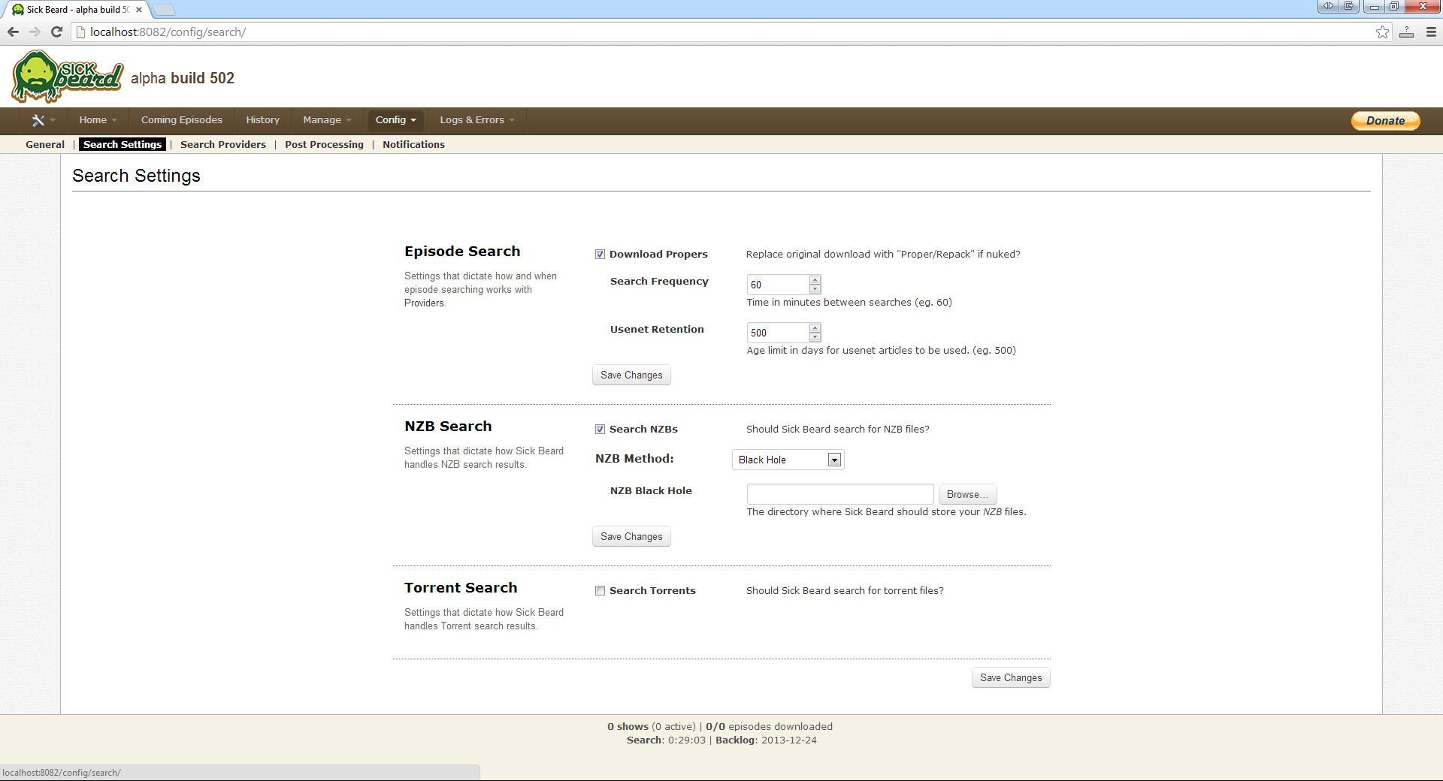Enable the Search Torrents checkbox
This screenshot has height=781, width=1443.
tap(600, 591)
